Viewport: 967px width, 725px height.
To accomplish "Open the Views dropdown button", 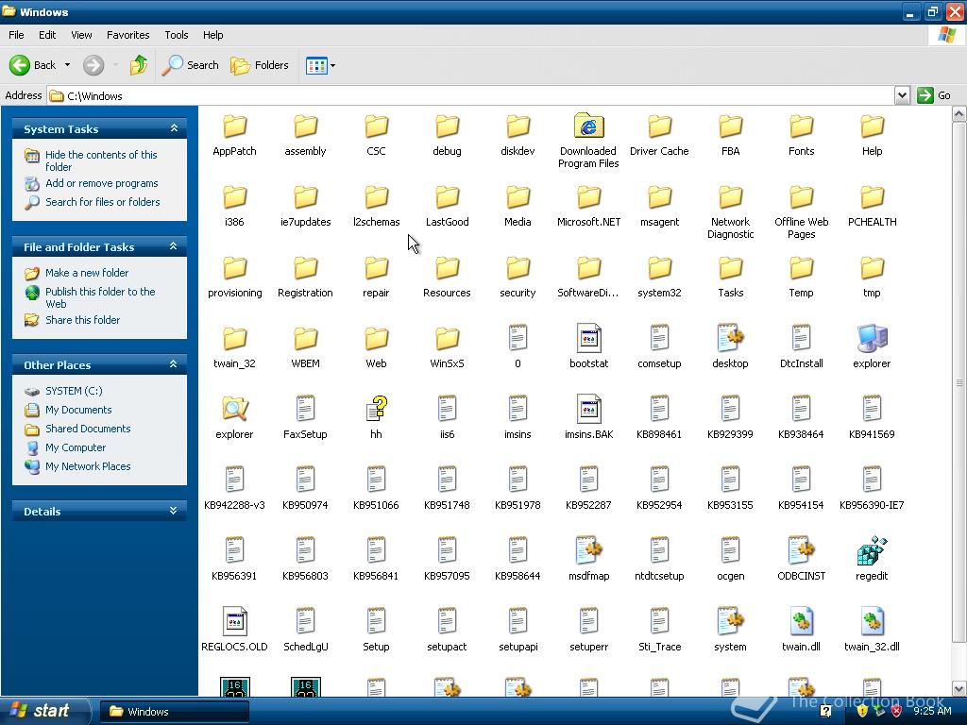I will click(321, 65).
